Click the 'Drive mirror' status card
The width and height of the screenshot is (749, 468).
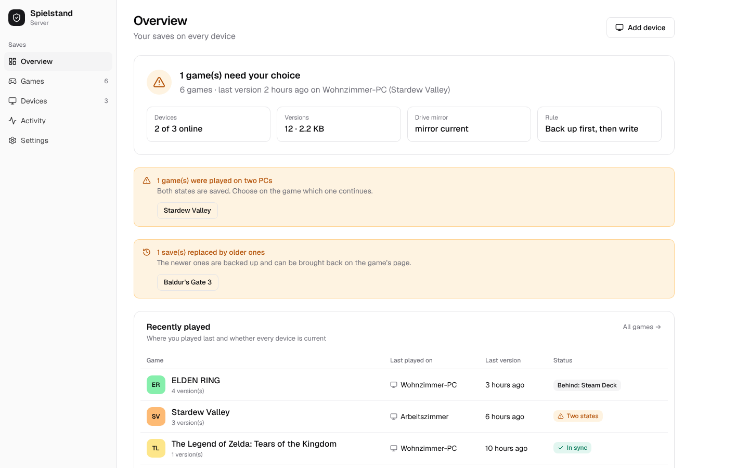(469, 124)
